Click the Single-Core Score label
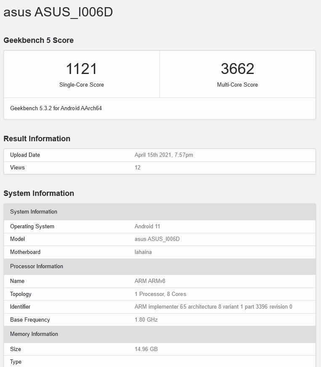 tap(82, 85)
